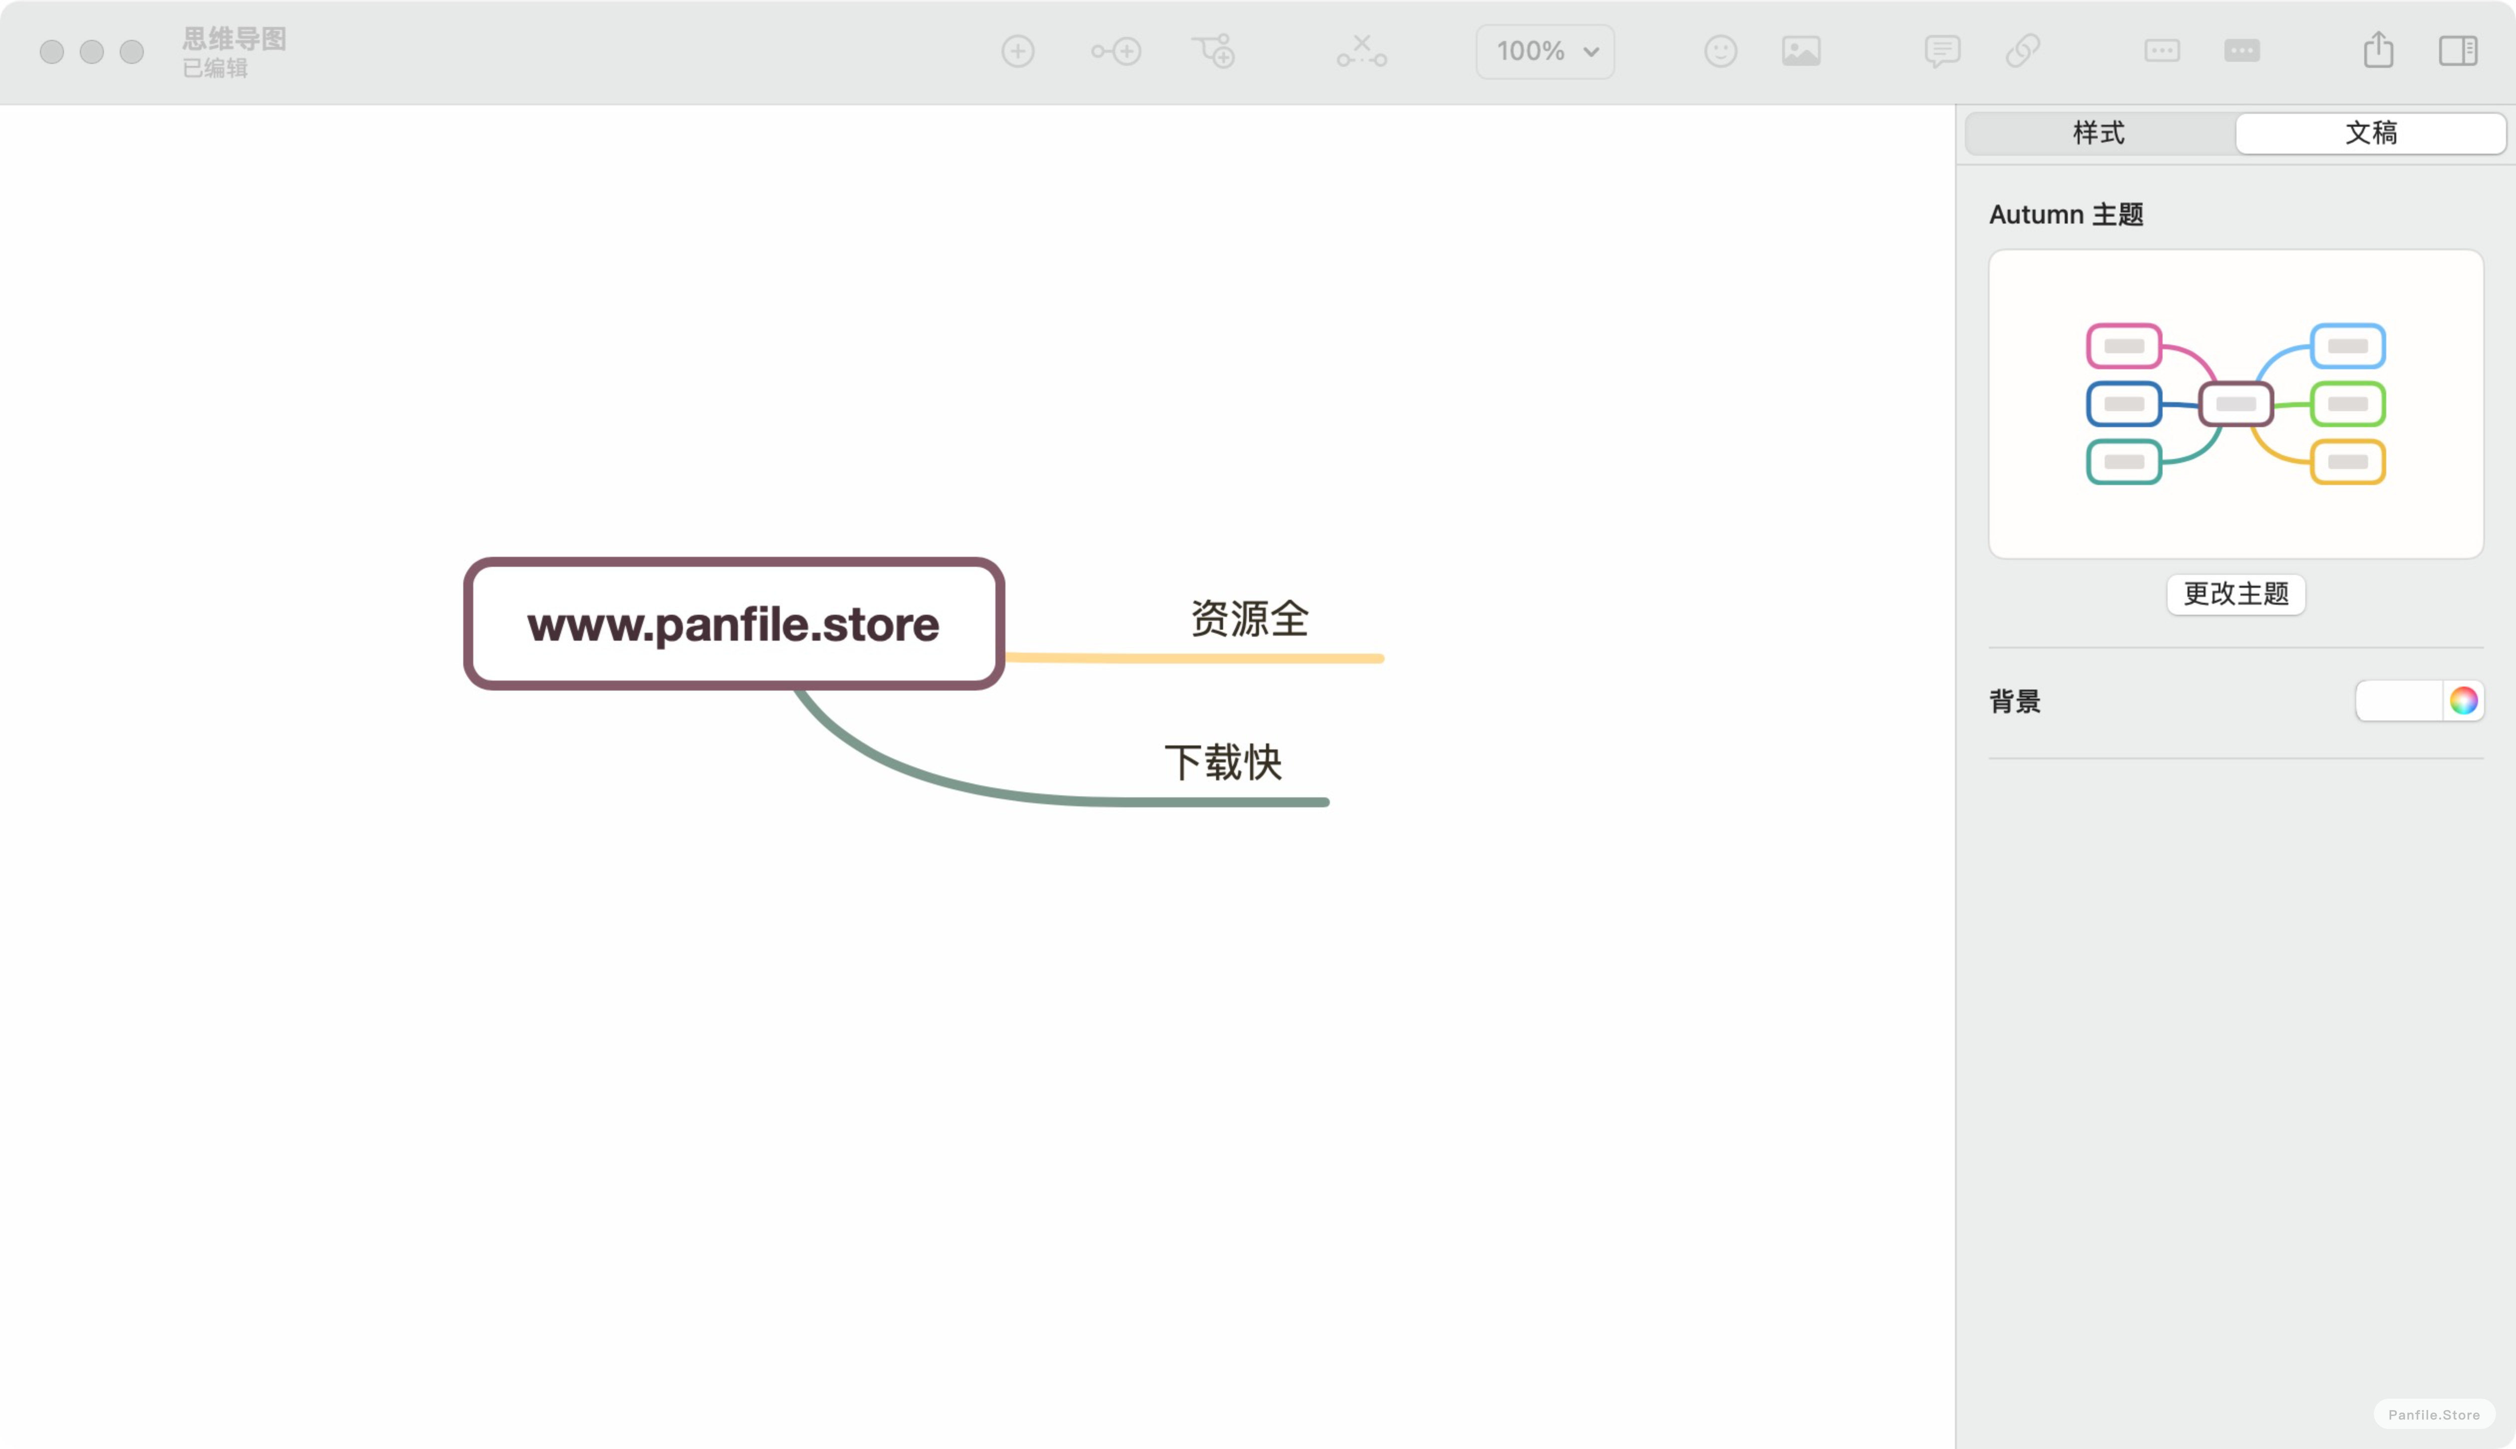Toggle the right sidebar panel

coord(2457,51)
